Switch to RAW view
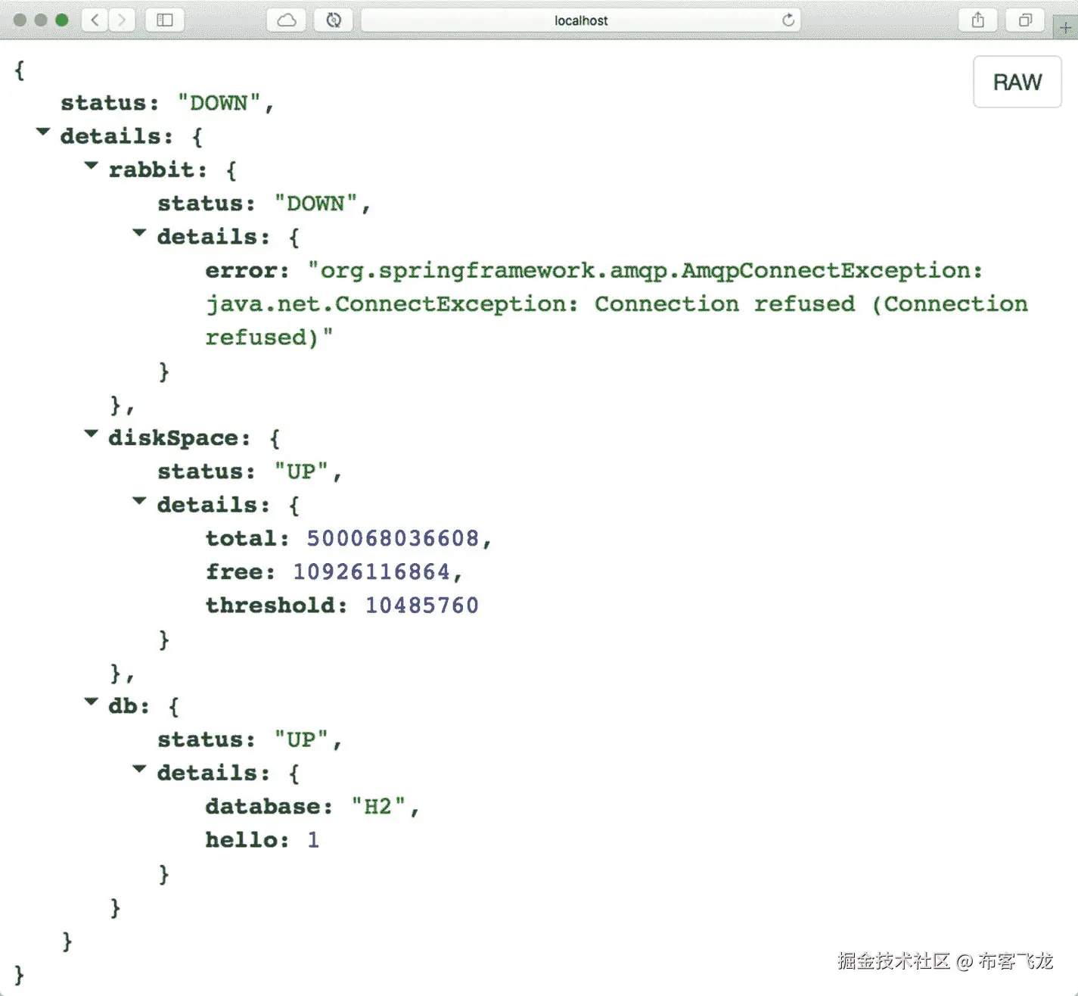This screenshot has height=996, width=1078. 1017,82
